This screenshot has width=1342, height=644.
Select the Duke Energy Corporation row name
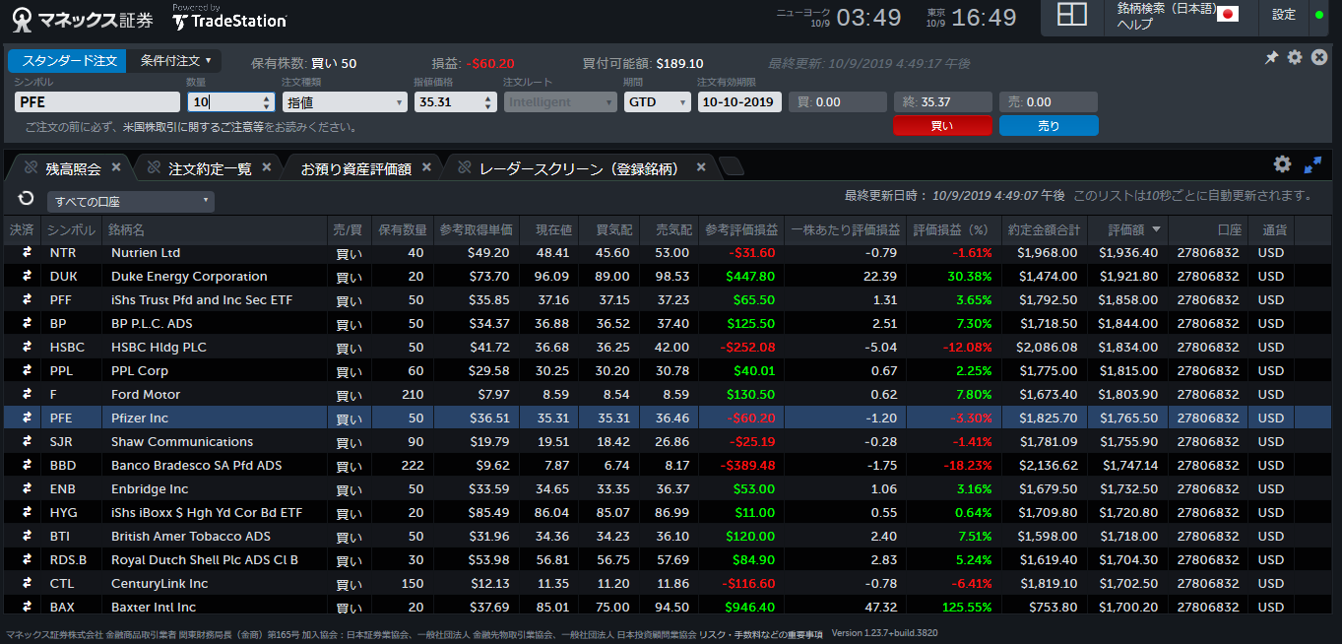point(189,277)
